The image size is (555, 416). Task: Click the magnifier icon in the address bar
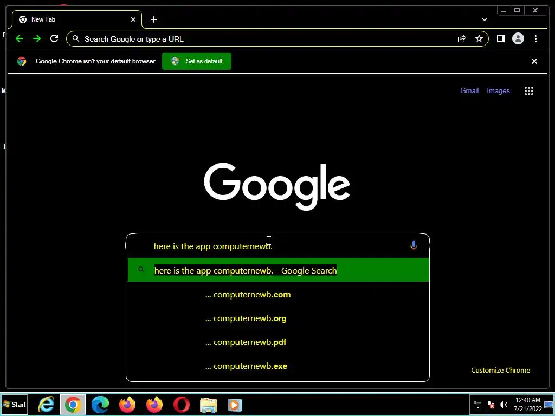[76, 38]
